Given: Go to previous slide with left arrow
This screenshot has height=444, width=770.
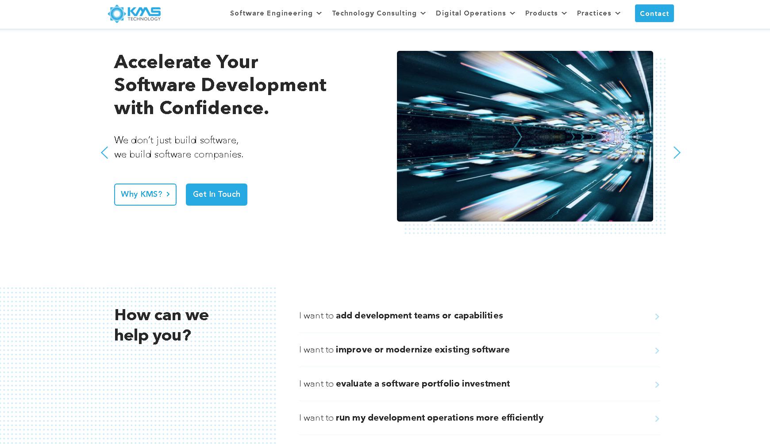Looking at the screenshot, I should 104,153.
